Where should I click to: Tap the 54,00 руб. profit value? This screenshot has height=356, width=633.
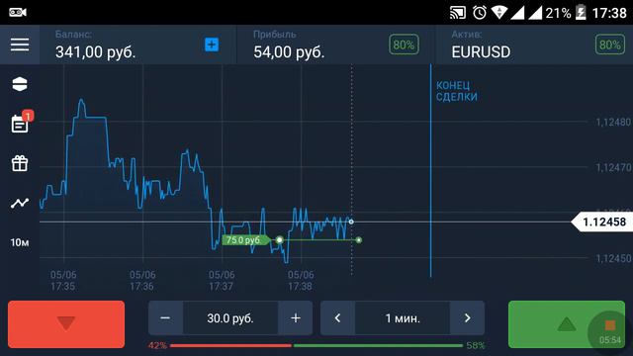point(289,51)
